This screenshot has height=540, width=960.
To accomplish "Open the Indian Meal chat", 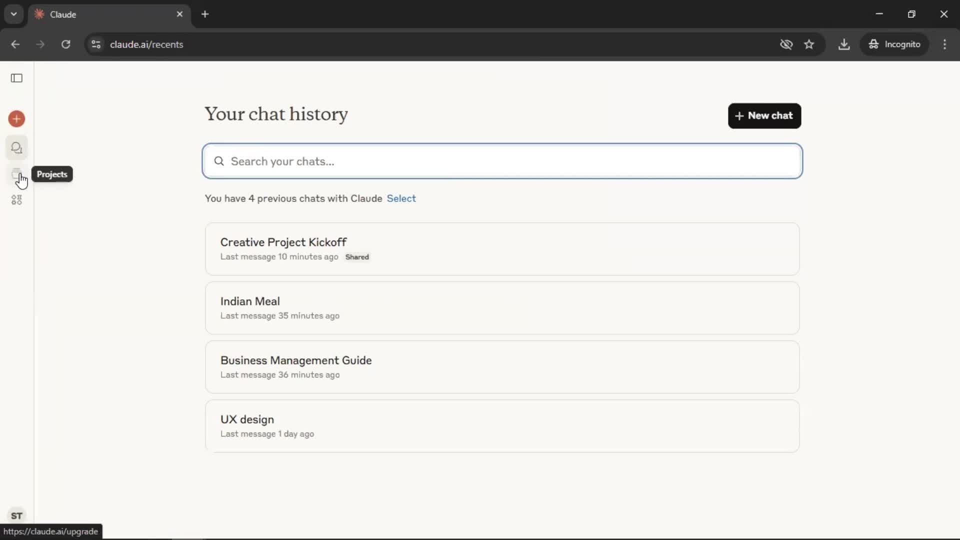I will pyautogui.click(x=502, y=308).
